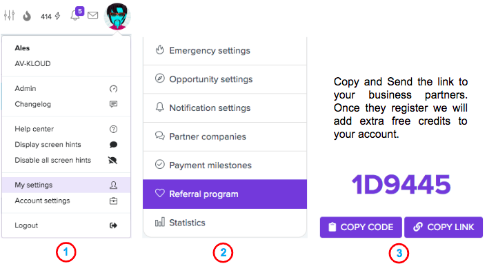Open Changelog menu entry

66,104
